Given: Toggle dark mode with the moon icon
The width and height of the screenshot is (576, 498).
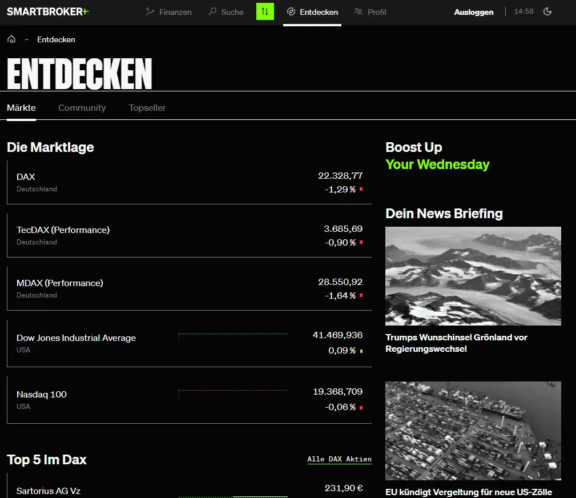Looking at the screenshot, I should click(547, 11).
